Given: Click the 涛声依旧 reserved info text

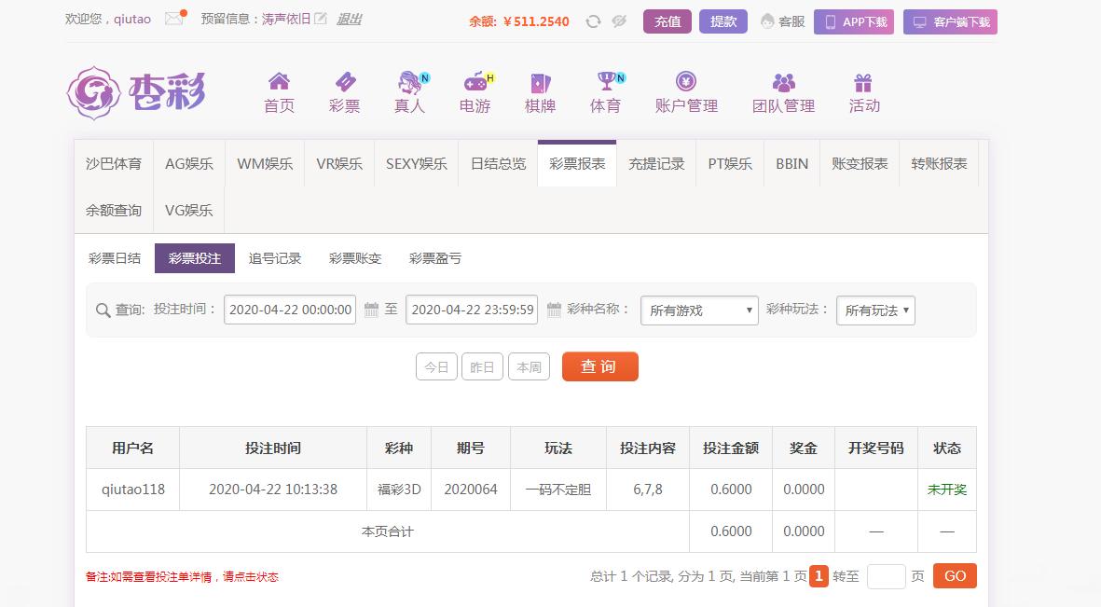Looking at the screenshot, I should (x=286, y=19).
